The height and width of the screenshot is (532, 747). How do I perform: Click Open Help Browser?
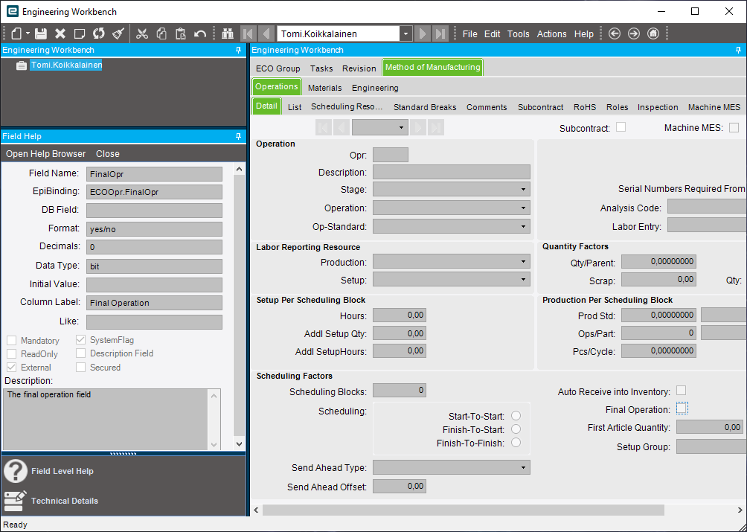click(45, 153)
